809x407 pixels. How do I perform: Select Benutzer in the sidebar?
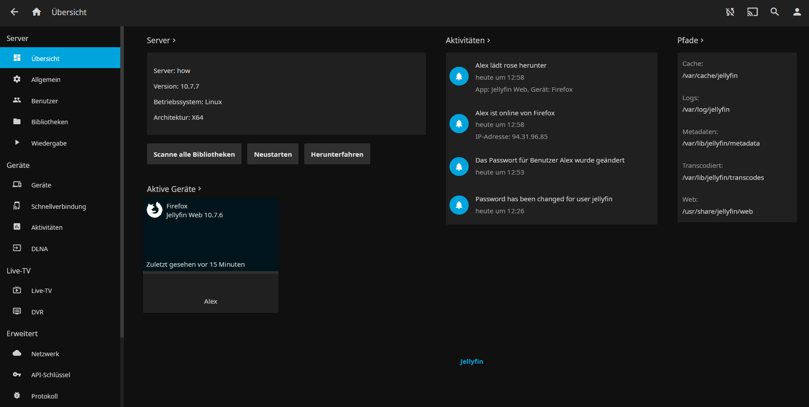tap(45, 101)
